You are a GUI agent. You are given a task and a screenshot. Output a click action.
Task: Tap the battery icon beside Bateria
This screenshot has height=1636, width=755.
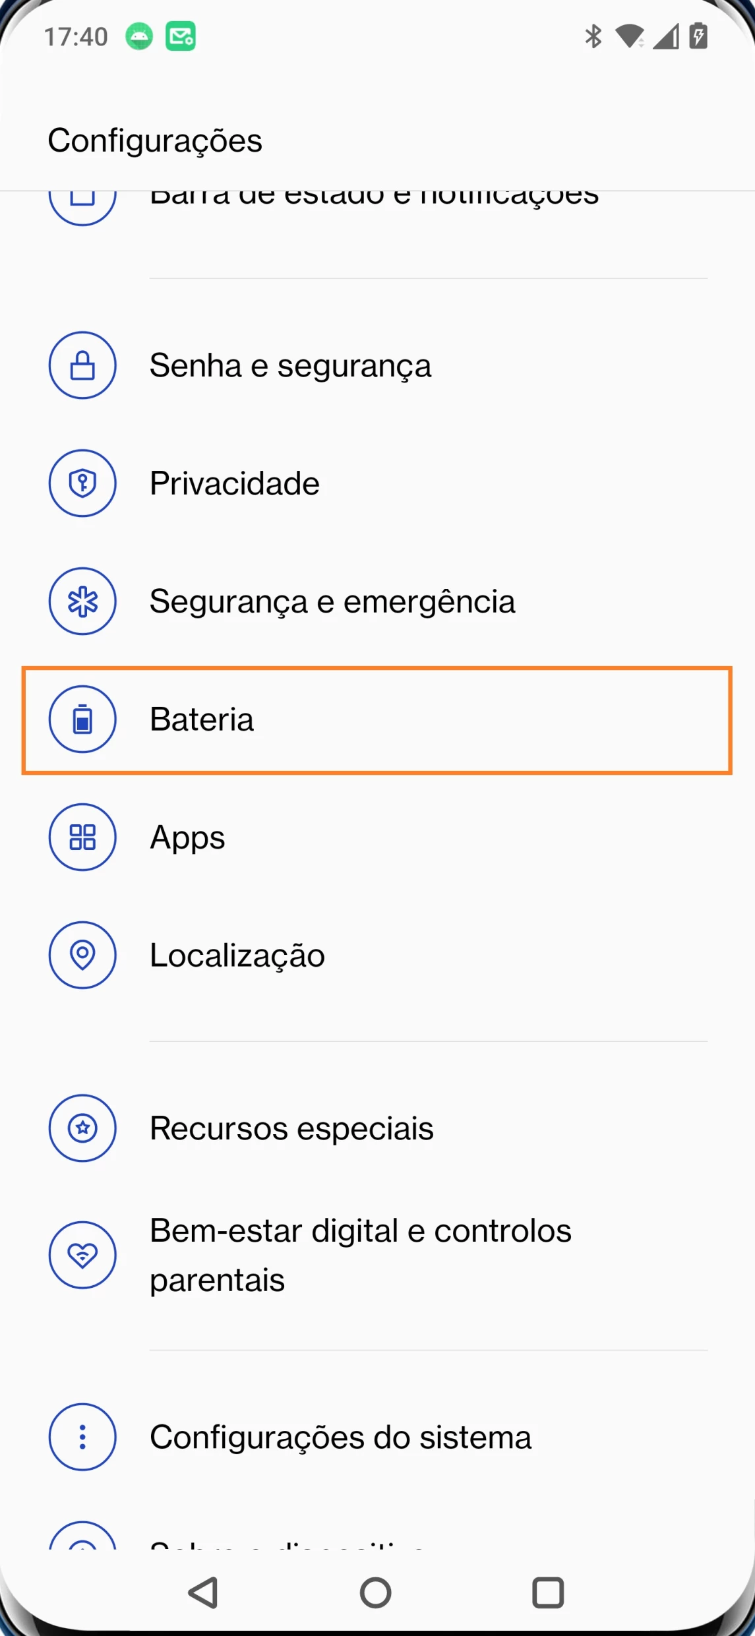click(82, 719)
